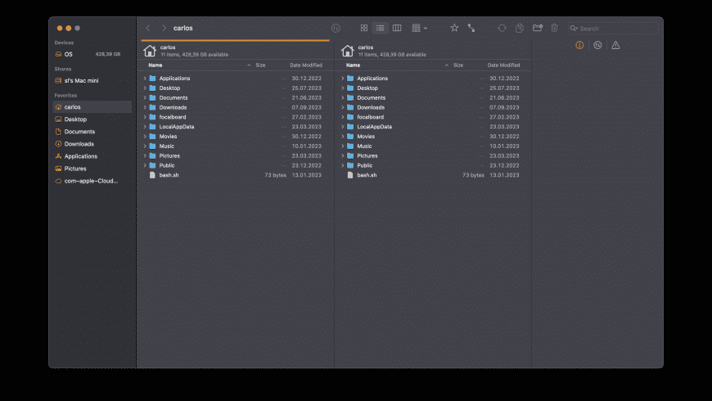Expand Downloads folder in left pane
The width and height of the screenshot is (712, 401).
pyautogui.click(x=145, y=107)
